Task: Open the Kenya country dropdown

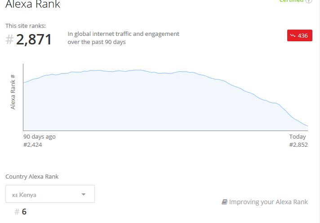Action: pyautogui.click(x=50, y=194)
